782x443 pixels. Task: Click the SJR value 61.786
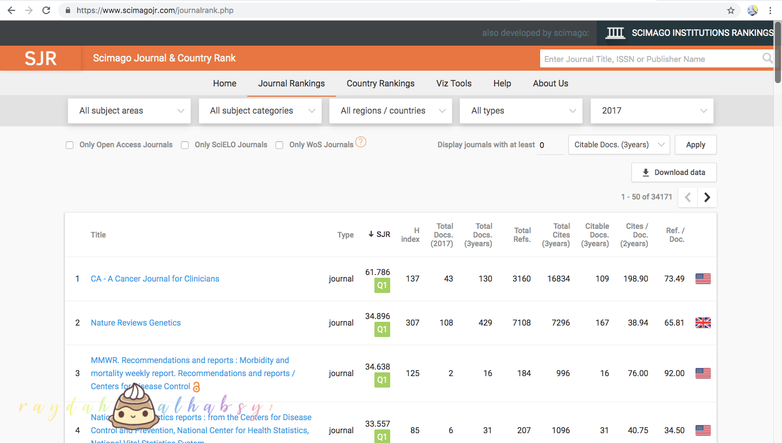click(378, 272)
